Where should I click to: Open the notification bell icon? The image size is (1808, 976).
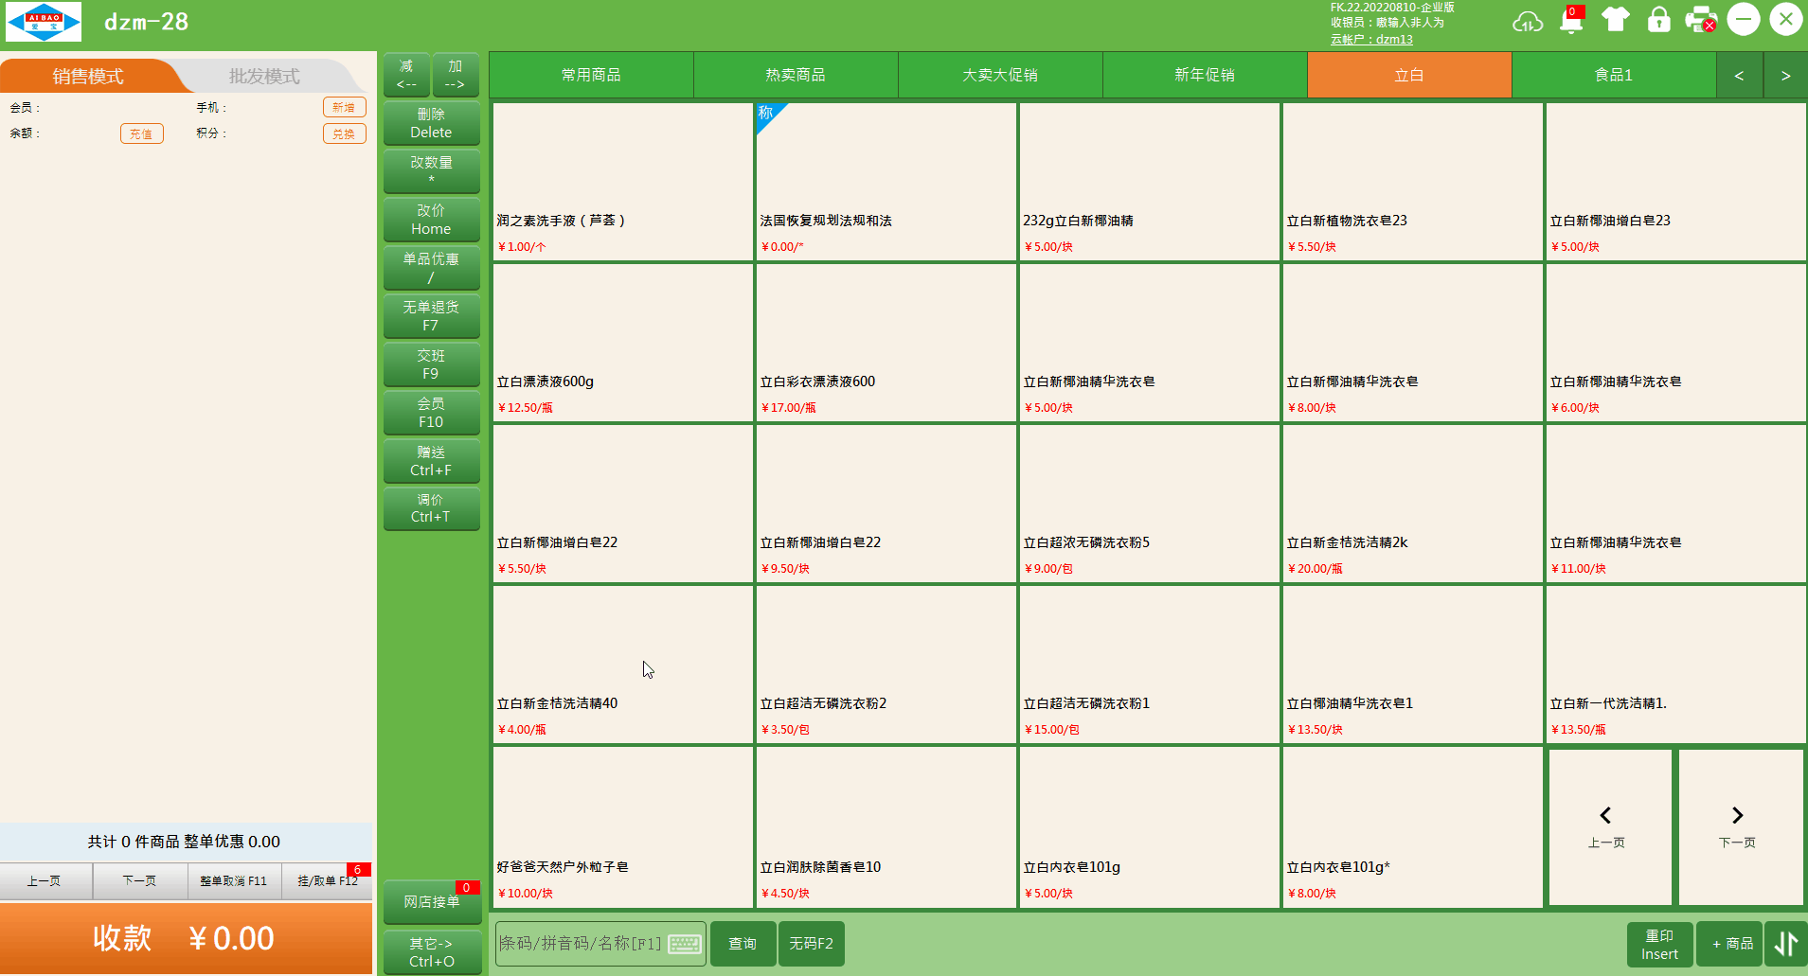click(1571, 21)
